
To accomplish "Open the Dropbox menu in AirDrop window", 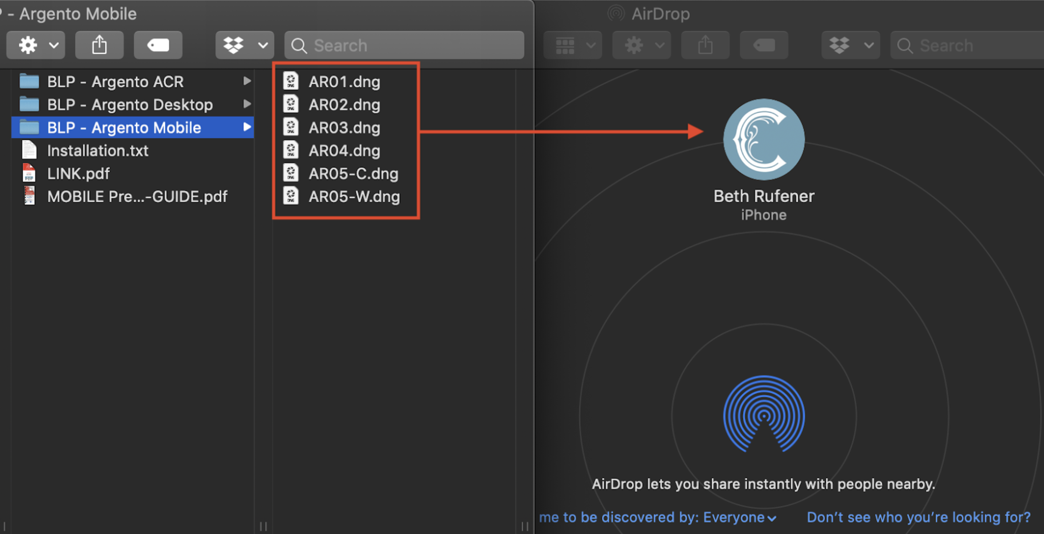I will (x=851, y=45).
